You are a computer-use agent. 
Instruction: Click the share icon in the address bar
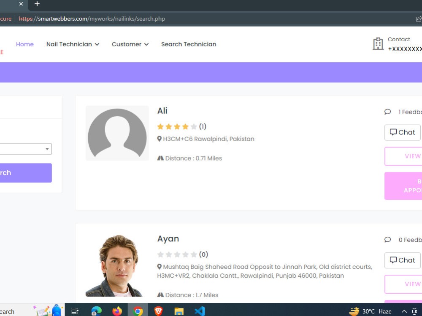[x=419, y=19]
